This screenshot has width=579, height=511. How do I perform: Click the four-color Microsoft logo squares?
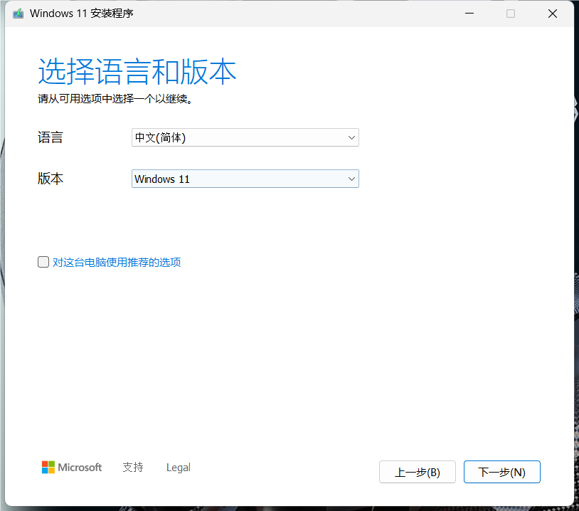(x=48, y=468)
